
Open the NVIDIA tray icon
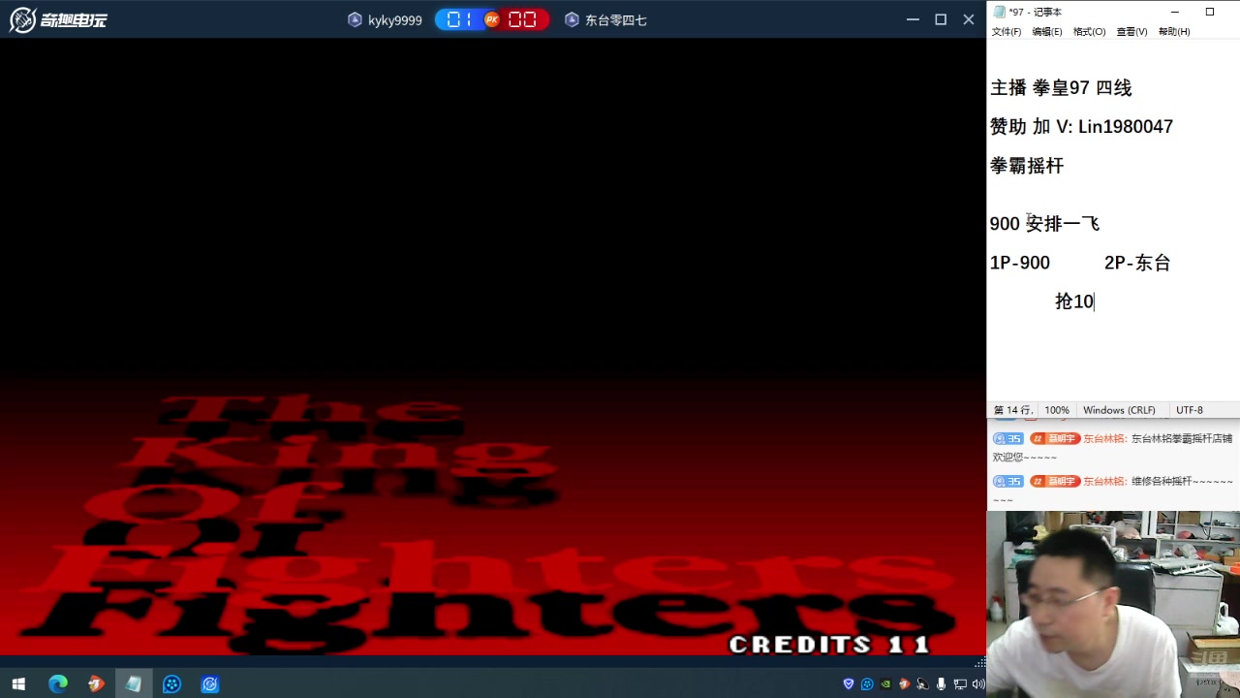(885, 684)
